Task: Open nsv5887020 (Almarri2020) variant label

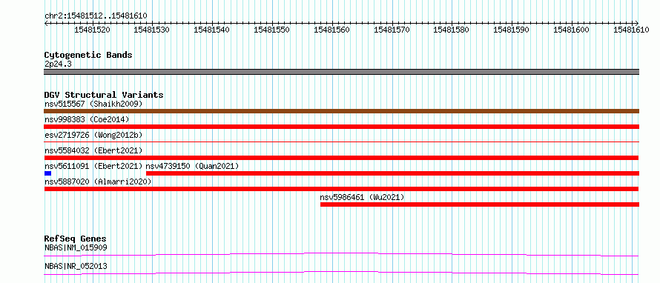Action: tap(98, 182)
